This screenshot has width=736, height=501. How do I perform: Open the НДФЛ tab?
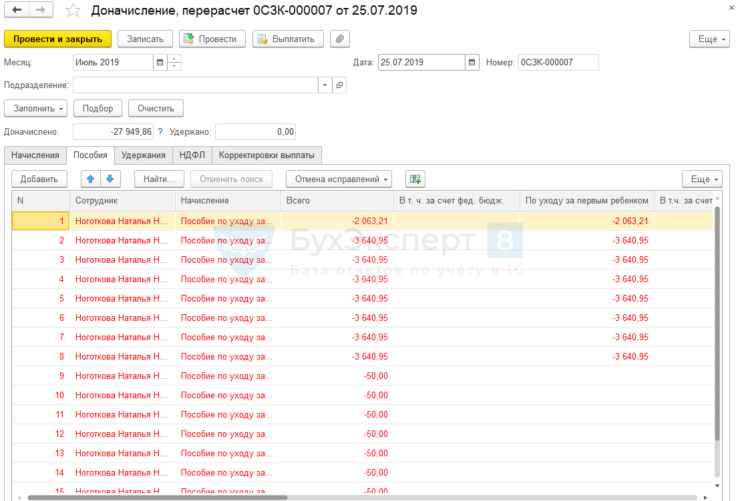[192, 155]
